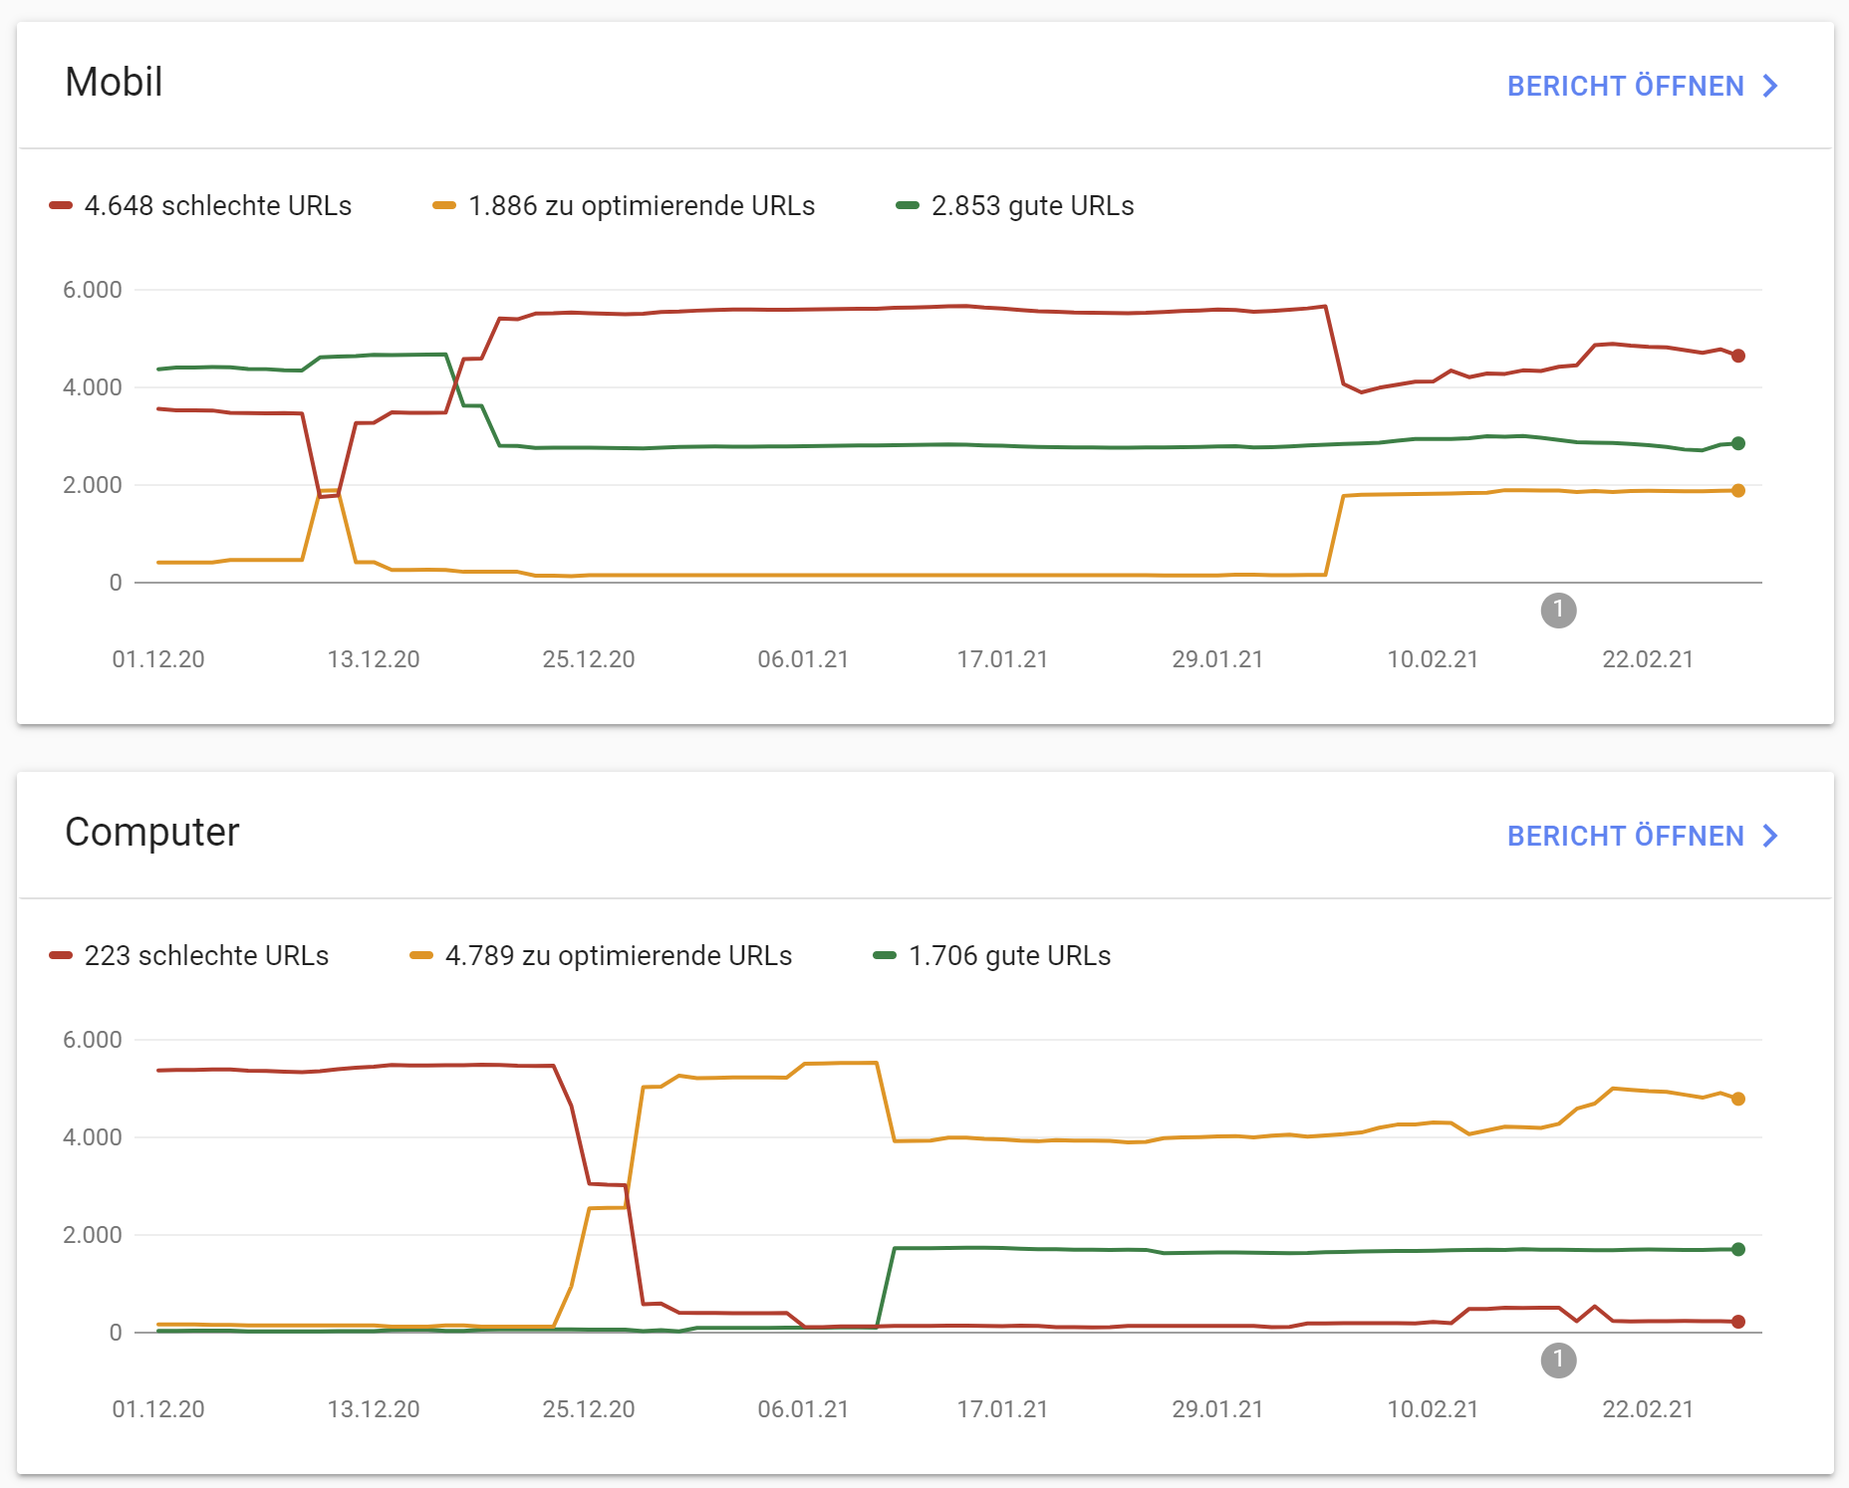Viewport: 1849px width, 1488px height.
Task: Select the grey "1" annotation marker below the Computer chart
Action: click(x=1559, y=1361)
